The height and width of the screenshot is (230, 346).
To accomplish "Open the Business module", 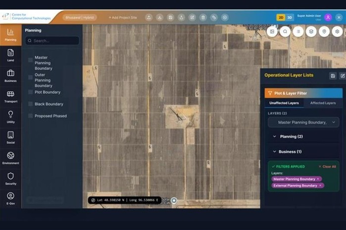I will (x=10, y=76).
